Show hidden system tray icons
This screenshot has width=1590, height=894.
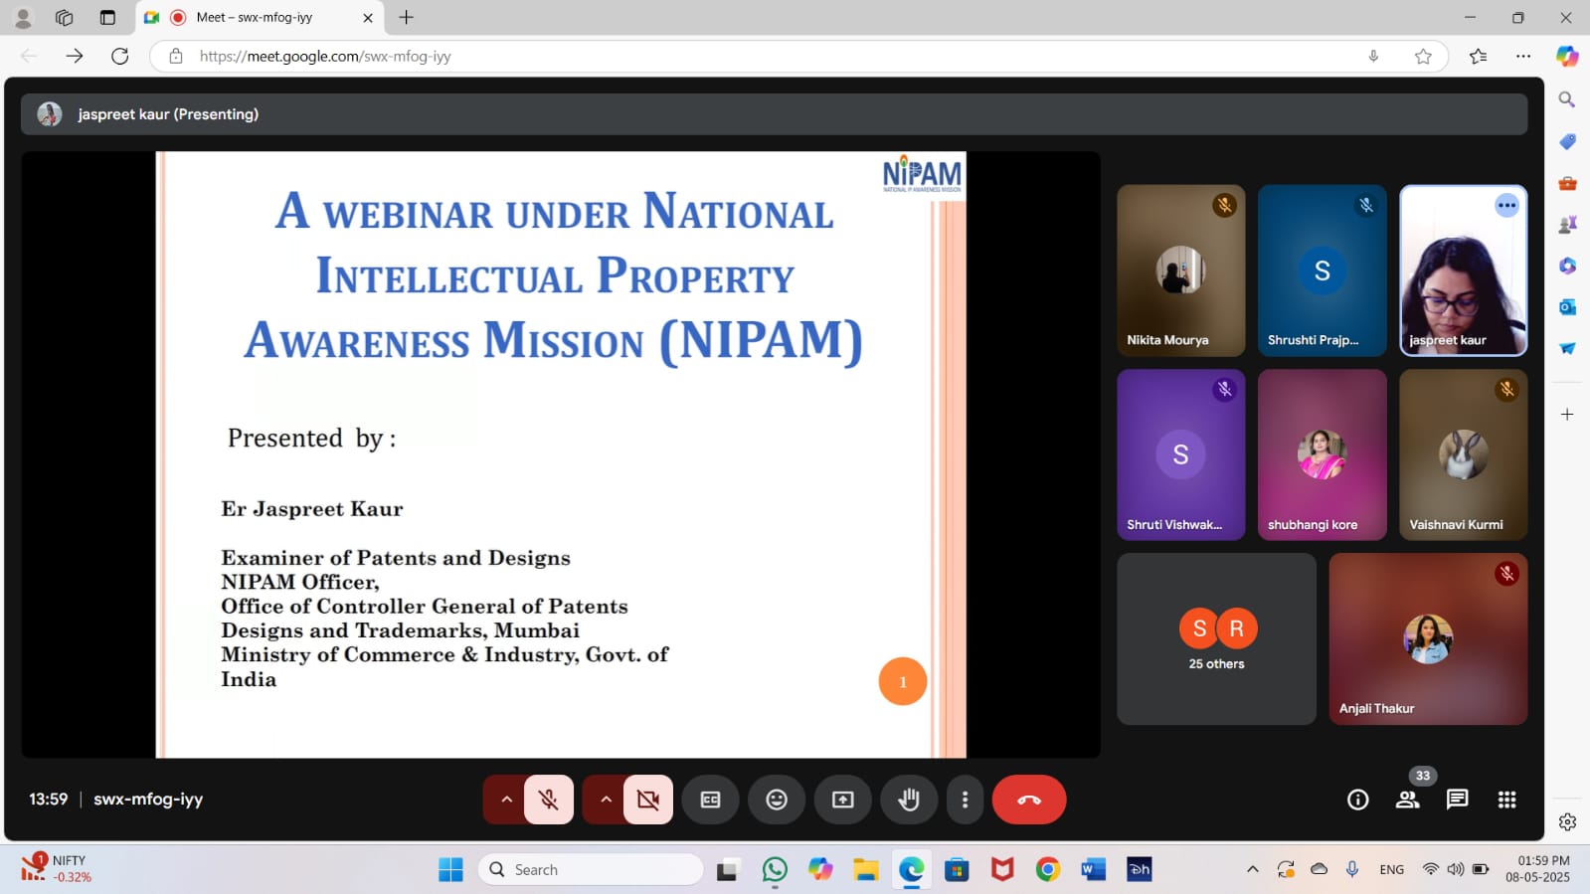tap(1252, 869)
